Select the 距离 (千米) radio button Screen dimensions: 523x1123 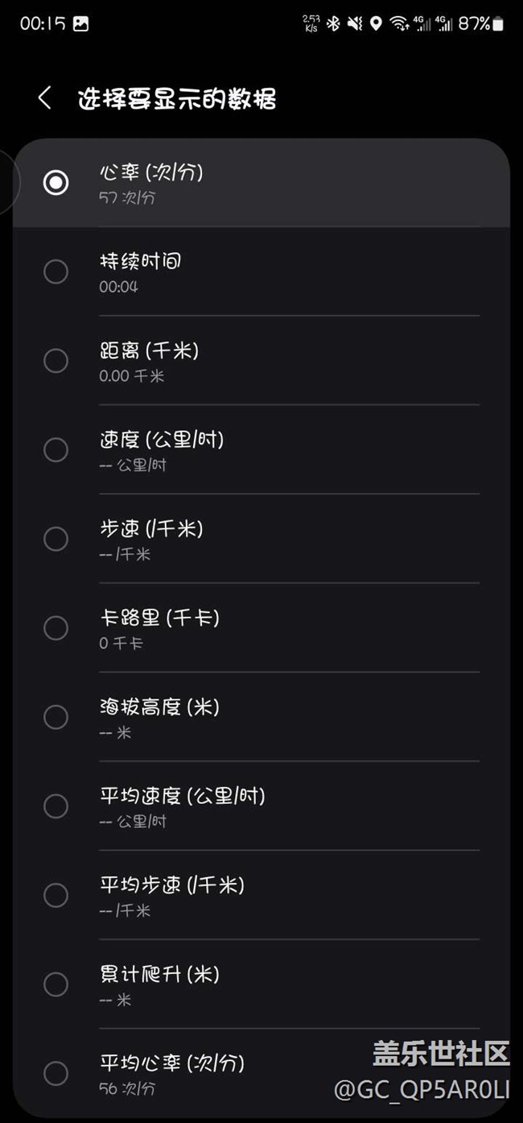coord(56,361)
